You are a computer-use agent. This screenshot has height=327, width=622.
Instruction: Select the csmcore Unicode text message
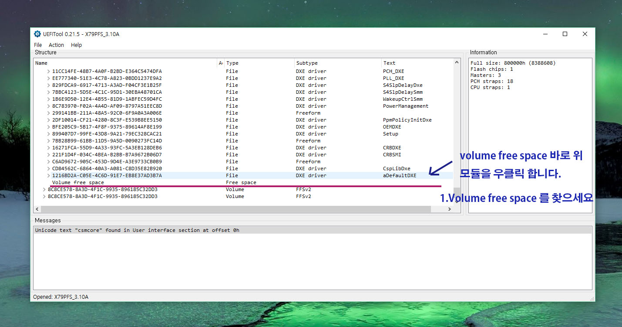click(x=313, y=230)
